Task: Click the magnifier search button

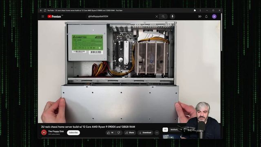Action: point(163,16)
